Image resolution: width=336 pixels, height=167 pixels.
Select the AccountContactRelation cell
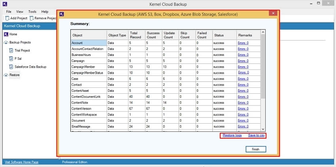coord(89,49)
